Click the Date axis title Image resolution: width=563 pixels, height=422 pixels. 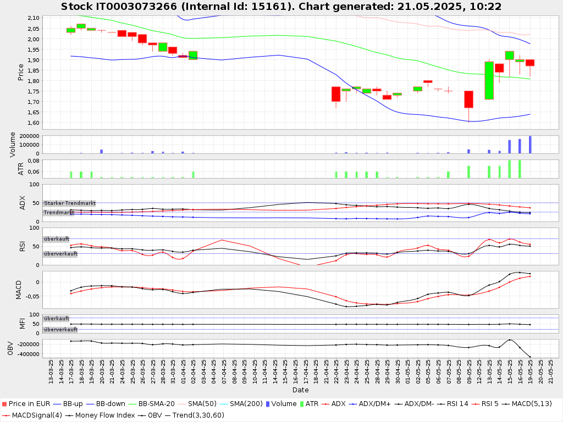tap(301, 390)
